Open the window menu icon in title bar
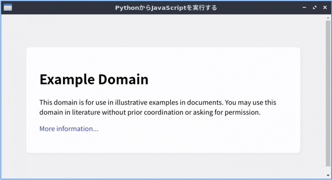Screen dimensions: 332x180 [8, 8]
